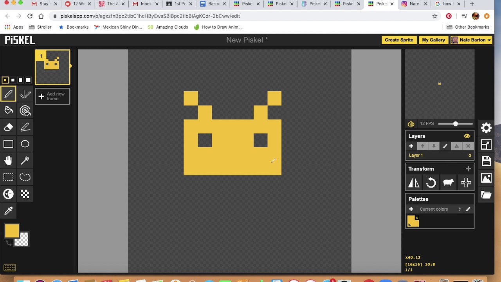Image resolution: width=501 pixels, height=282 pixels.
Task: Expand the Transform panel plus
Action: pos(468,169)
